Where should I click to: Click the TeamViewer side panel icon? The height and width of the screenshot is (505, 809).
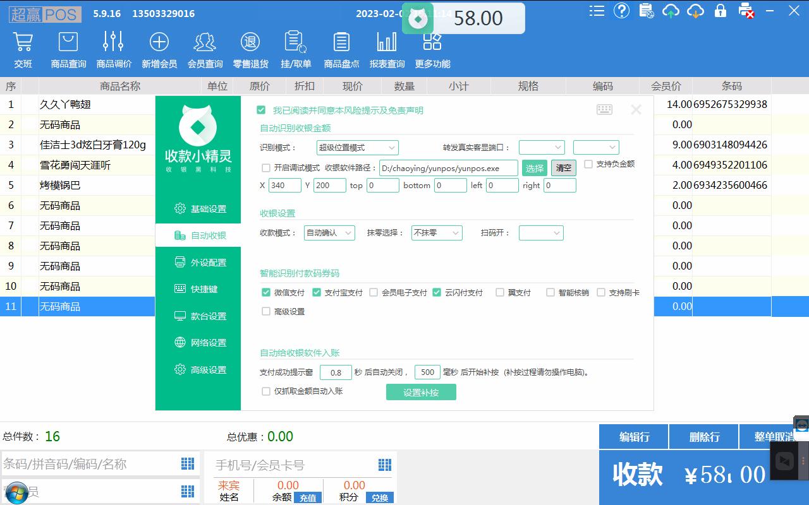pos(801,425)
